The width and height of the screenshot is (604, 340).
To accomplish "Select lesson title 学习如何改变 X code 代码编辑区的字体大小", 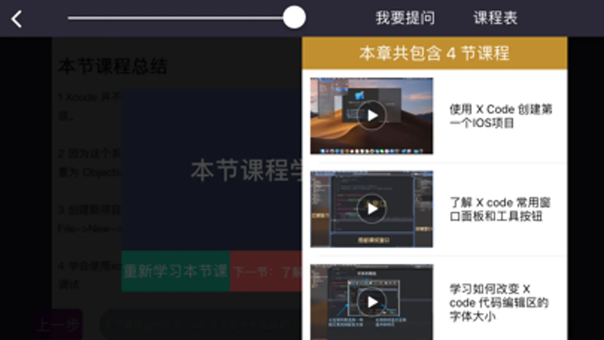I will (x=499, y=302).
